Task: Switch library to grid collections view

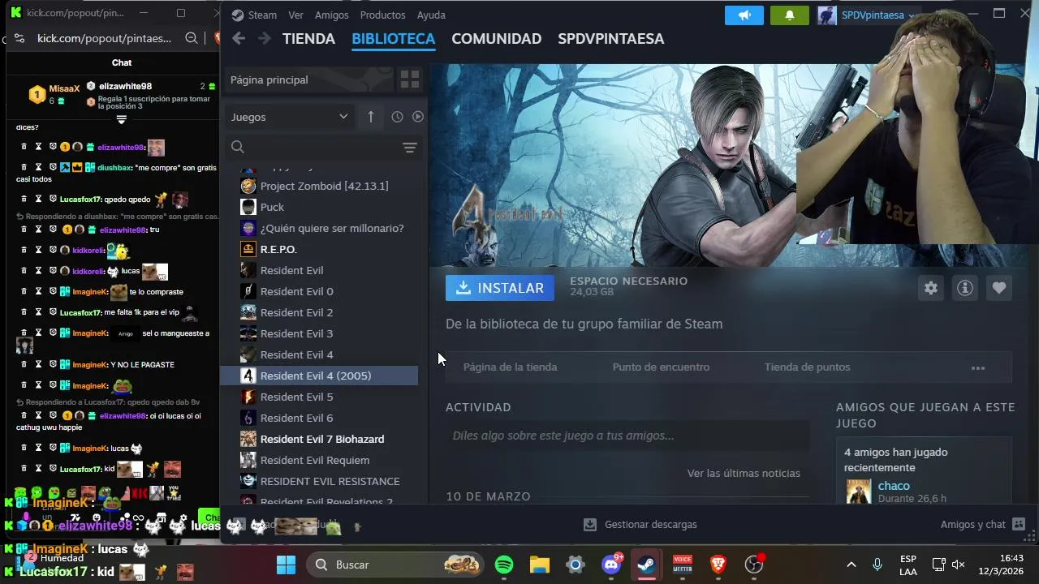Action: 410,79
